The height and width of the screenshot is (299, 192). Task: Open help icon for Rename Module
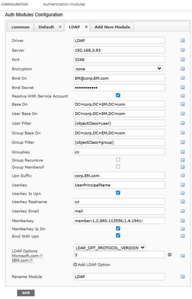coord(182,277)
